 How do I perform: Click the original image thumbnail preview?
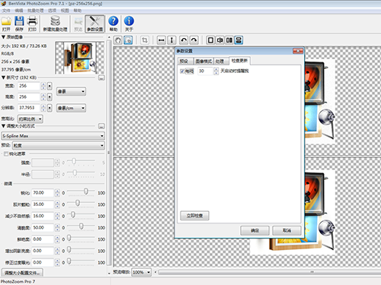click(x=80, y=58)
